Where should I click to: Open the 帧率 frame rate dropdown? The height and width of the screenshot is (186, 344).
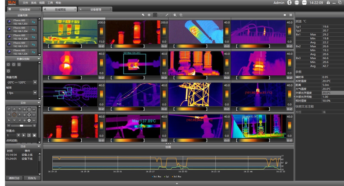pos(35,93)
